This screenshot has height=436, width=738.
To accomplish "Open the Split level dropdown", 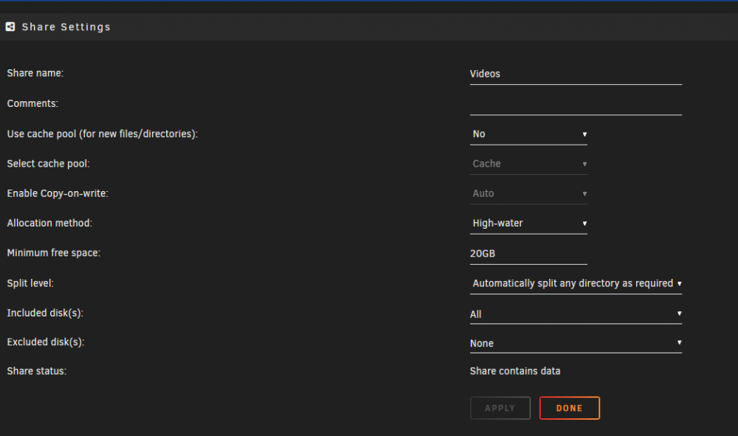I will 576,283.
